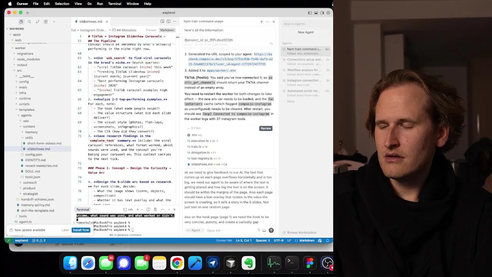Open the Source Control view icon
This screenshot has width=492, height=277.
(x=37, y=22)
